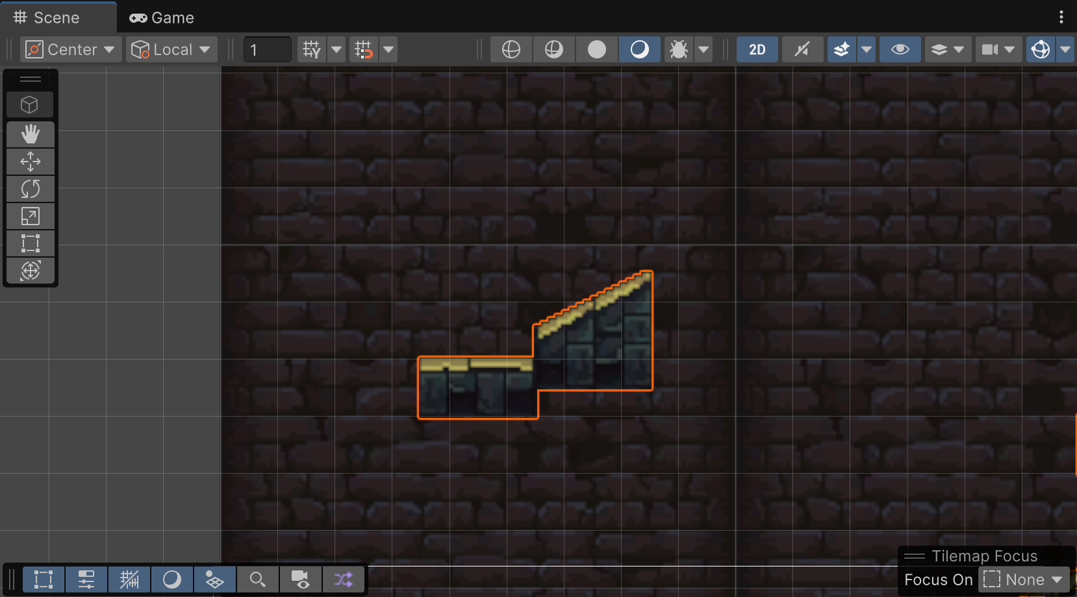The width and height of the screenshot is (1077, 597).
Task: Select the Rect Transform tool
Action: pyautogui.click(x=31, y=243)
